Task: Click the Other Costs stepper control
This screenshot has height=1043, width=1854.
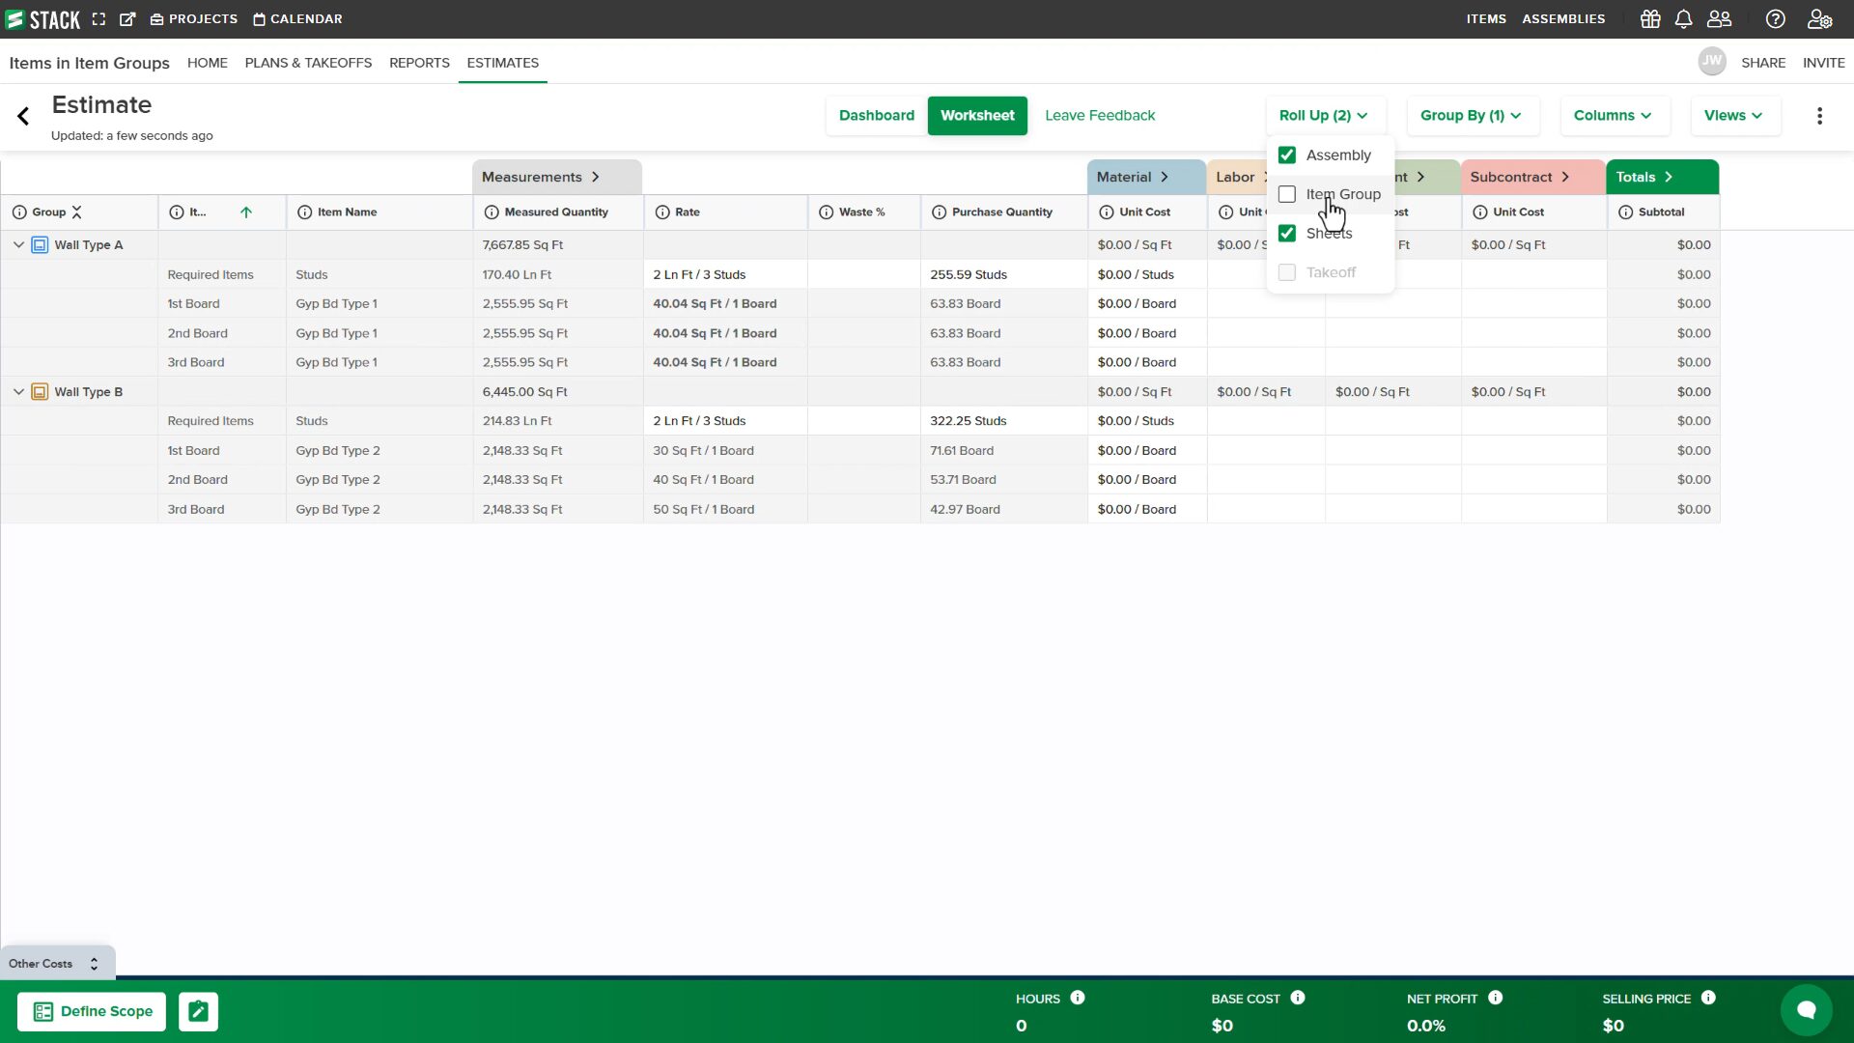Action: (x=94, y=963)
